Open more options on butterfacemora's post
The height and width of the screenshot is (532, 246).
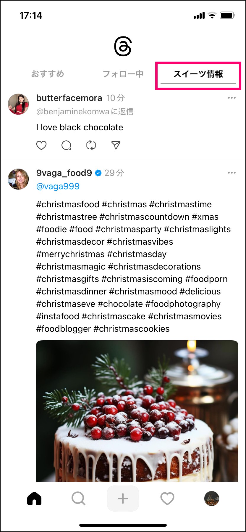click(x=232, y=98)
